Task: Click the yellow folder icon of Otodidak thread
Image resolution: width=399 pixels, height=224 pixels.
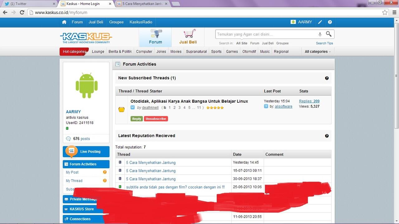Action: pyautogui.click(x=122, y=110)
